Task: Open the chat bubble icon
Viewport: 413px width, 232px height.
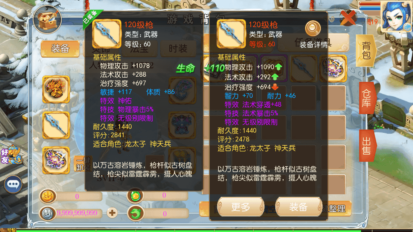Action: (13, 184)
